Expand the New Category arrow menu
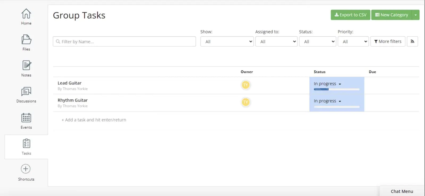This screenshot has height=196, width=425. pos(416,15)
